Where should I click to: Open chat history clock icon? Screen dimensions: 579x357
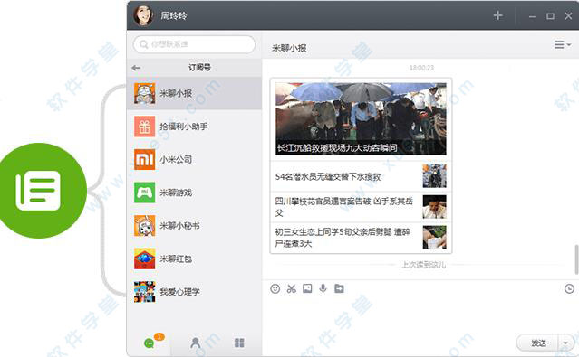(569, 289)
